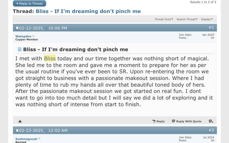Click the highlighted Bliss word in post

[x=50, y=58]
